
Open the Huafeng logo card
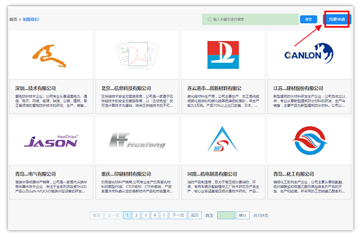137,140
